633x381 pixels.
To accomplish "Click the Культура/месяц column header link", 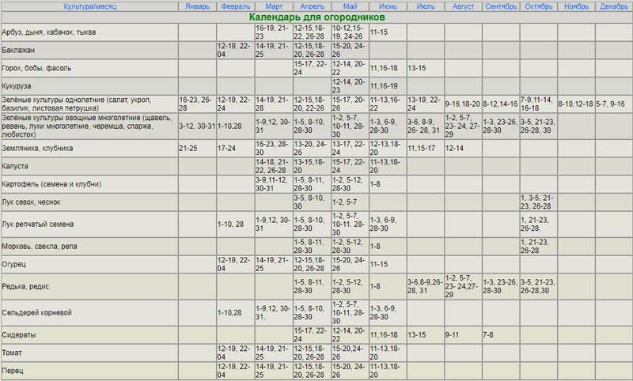I will (x=89, y=6).
